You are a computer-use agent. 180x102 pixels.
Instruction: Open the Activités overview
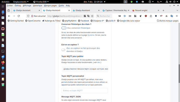coord(5,2)
